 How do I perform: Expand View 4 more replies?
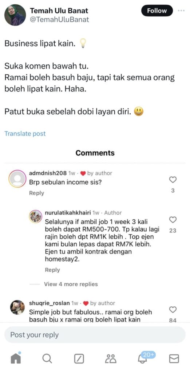(71, 284)
